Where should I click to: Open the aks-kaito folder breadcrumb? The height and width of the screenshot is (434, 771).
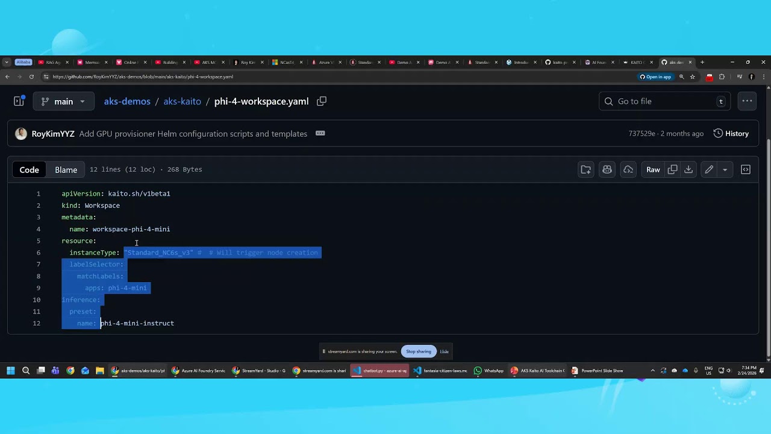pyautogui.click(x=182, y=101)
